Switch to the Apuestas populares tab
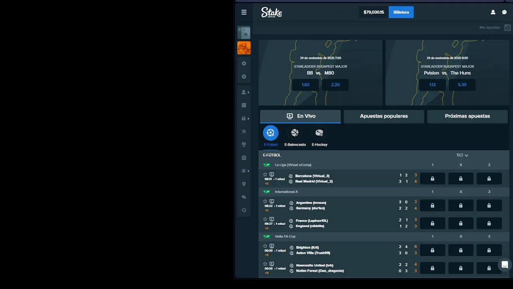 click(x=384, y=116)
